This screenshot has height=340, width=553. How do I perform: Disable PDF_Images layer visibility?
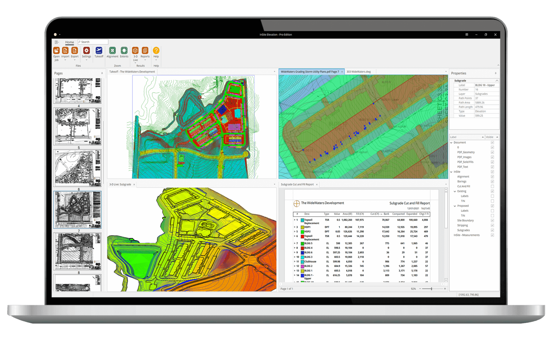tap(492, 157)
